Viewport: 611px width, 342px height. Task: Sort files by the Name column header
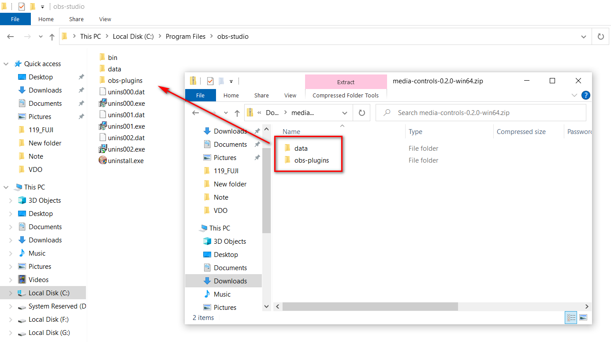pos(291,131)
